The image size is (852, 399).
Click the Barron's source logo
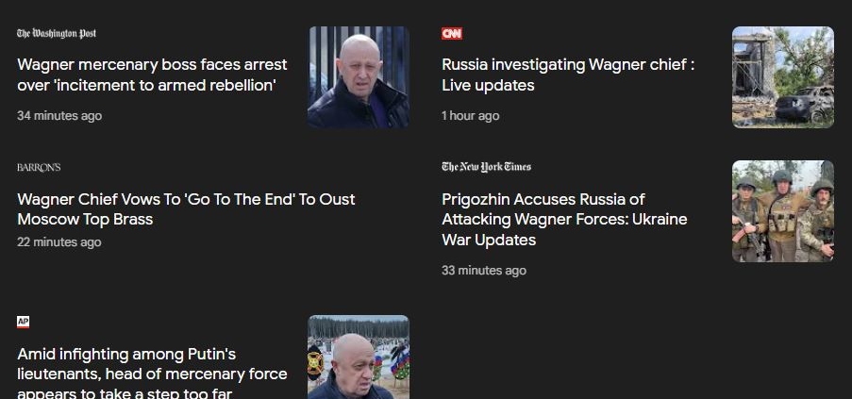(39, 167)
